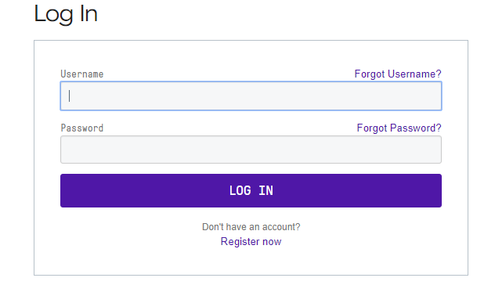
Task: Click the Username input field
Action: (251, 96)
